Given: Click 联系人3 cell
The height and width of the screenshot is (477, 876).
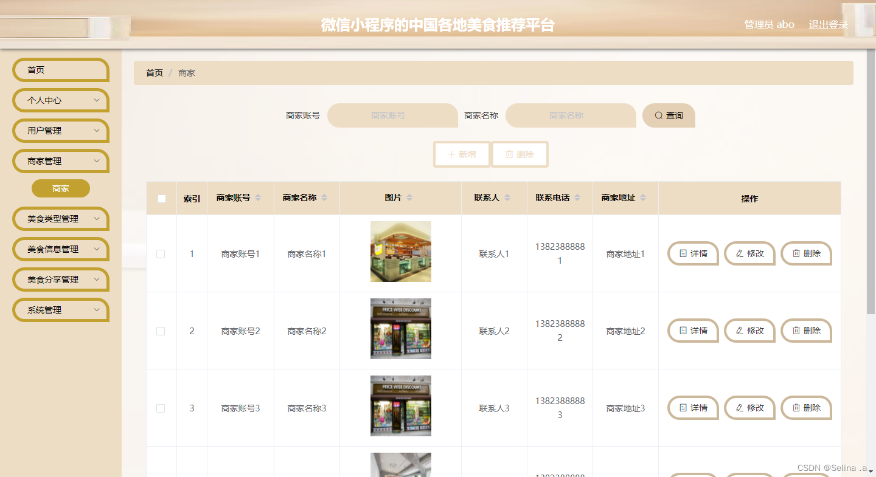Looking at the screenshot, I should pos(494,408).
